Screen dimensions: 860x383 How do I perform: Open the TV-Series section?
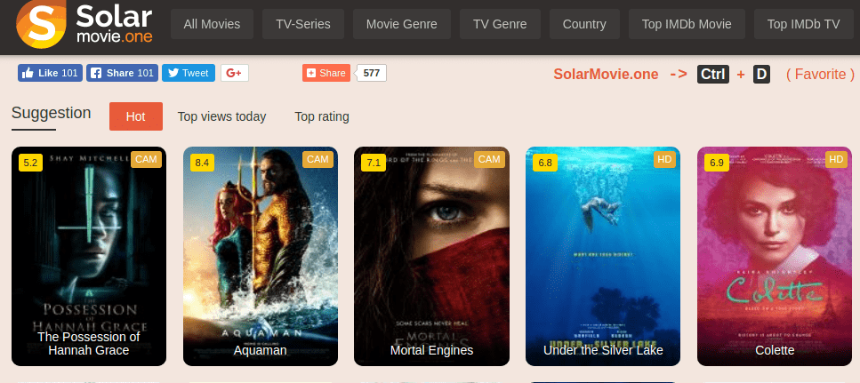coord(303,24)
